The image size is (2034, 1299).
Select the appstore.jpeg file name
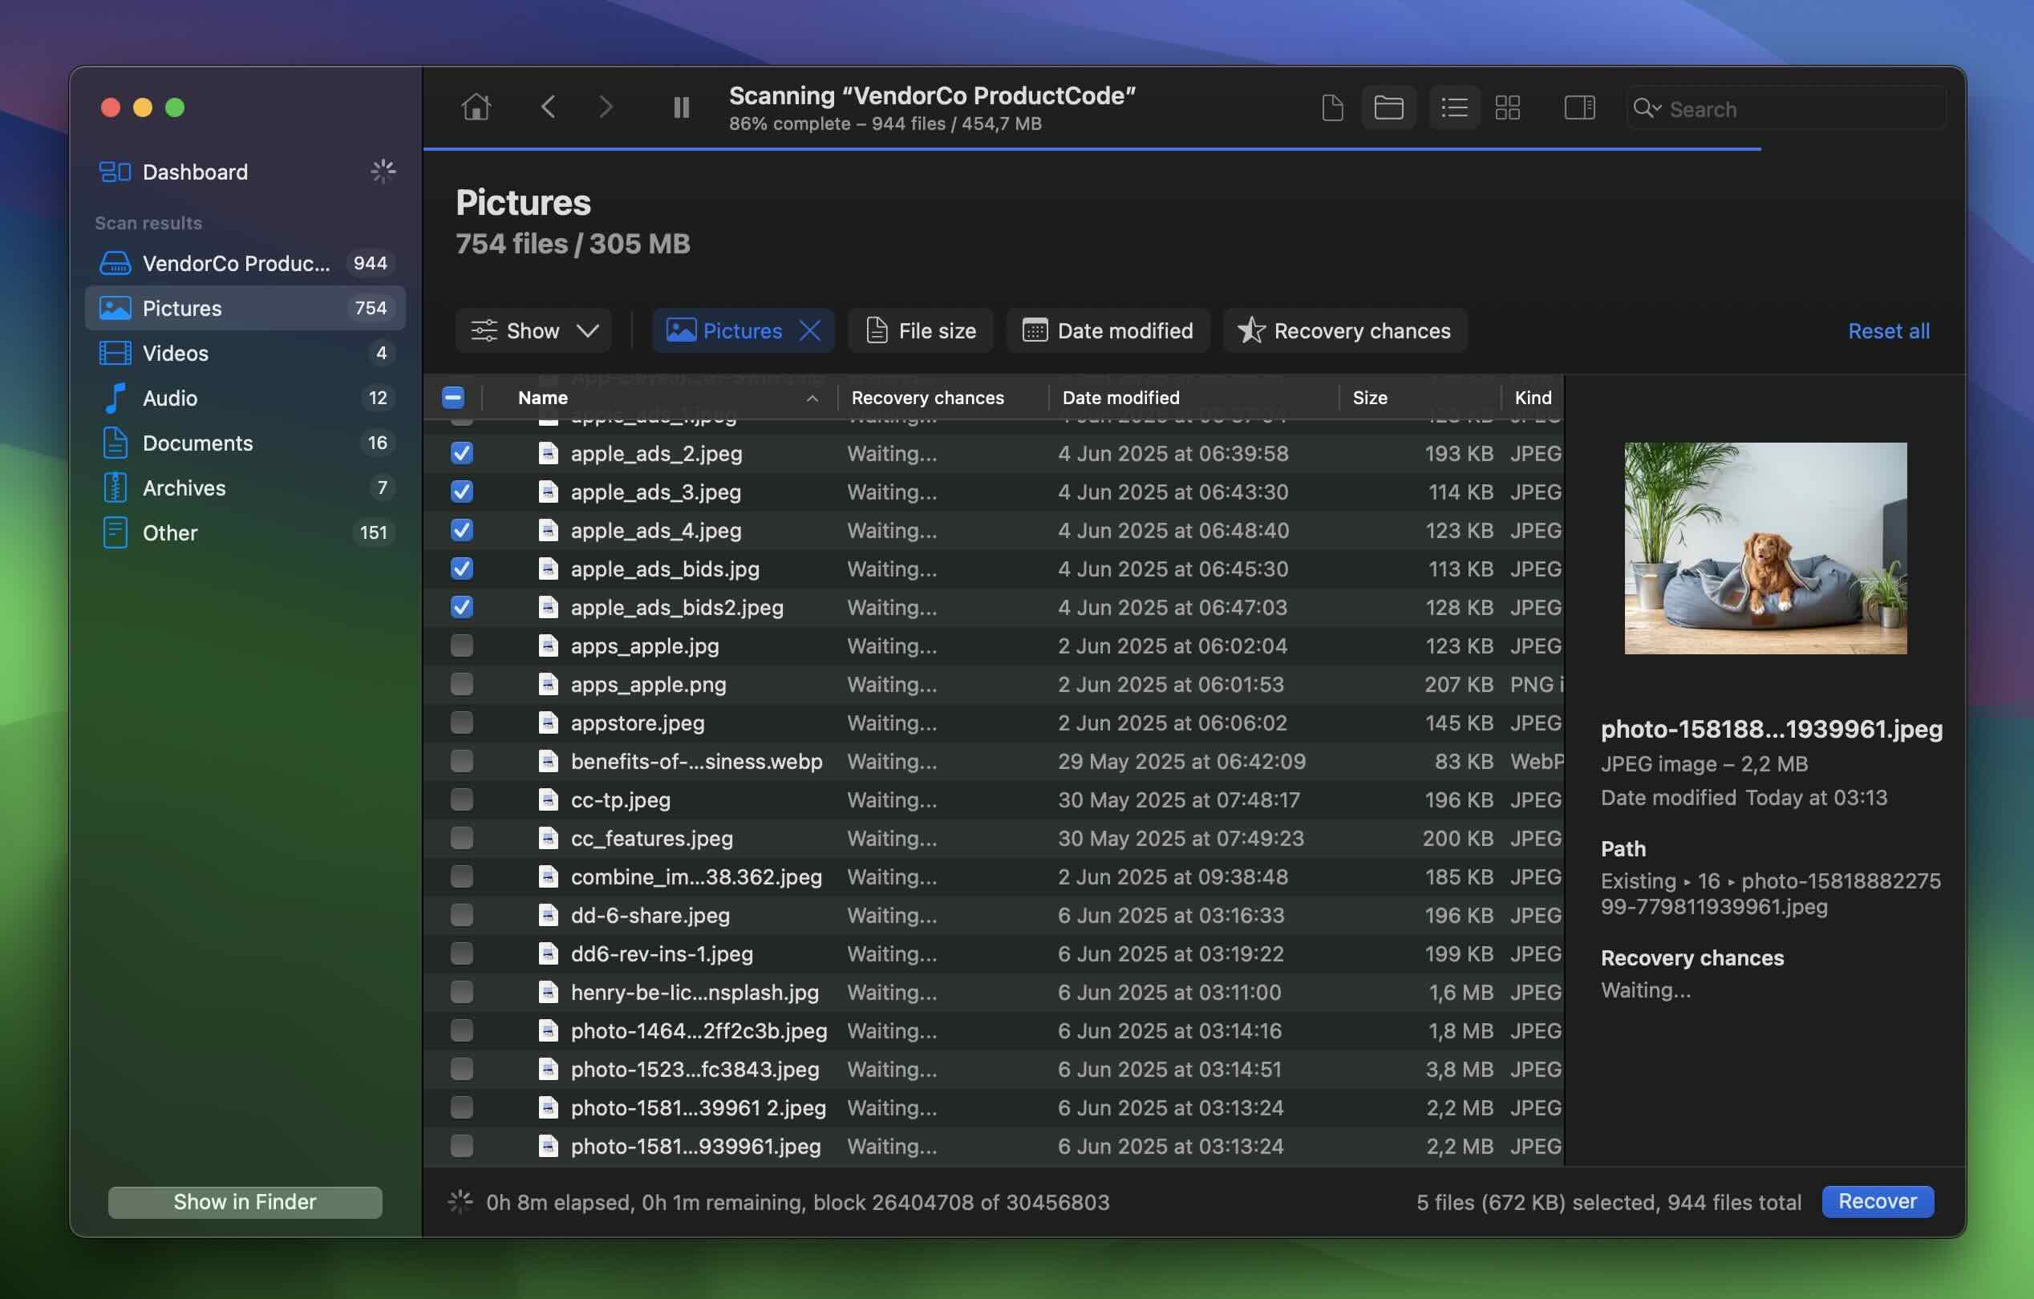coord(638,723)
